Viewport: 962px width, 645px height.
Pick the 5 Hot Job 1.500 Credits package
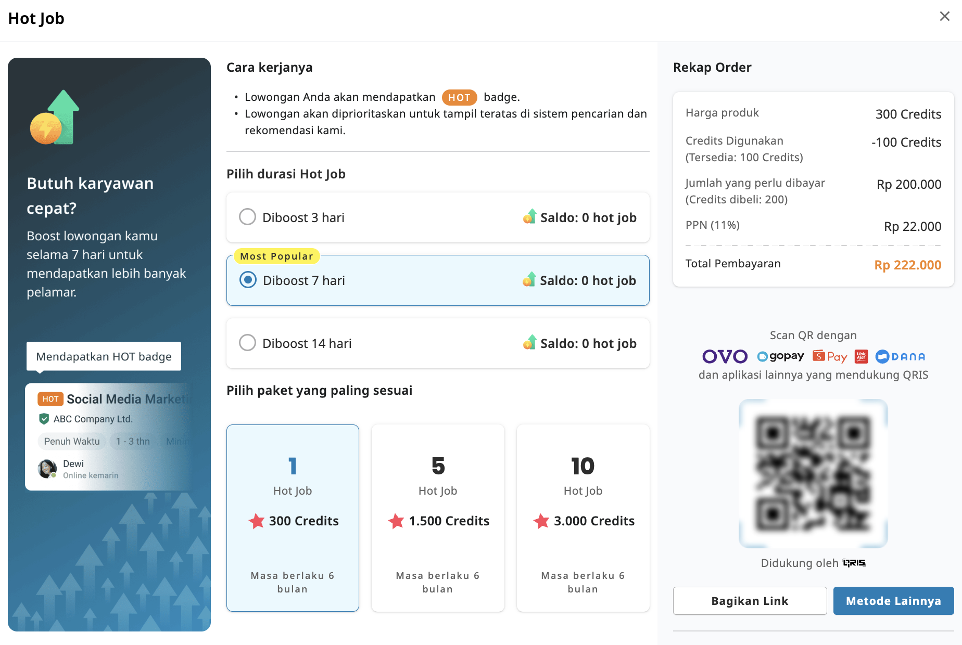[x=438, y=518]
